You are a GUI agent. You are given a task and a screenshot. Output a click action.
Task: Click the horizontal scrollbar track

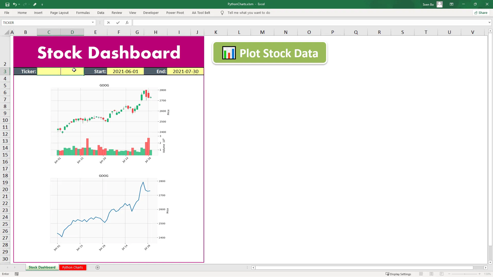coord(478,268)
